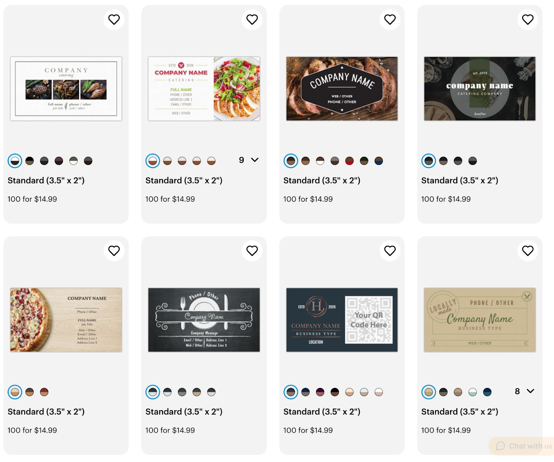
Task: Favorite the salad catering card design
Action: point(252,19)
